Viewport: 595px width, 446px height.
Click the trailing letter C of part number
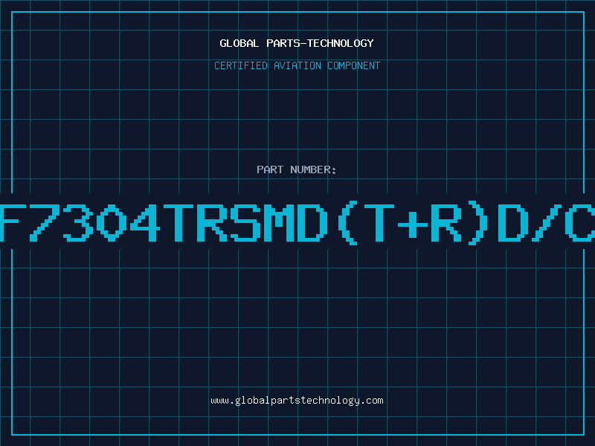[580, 222]
